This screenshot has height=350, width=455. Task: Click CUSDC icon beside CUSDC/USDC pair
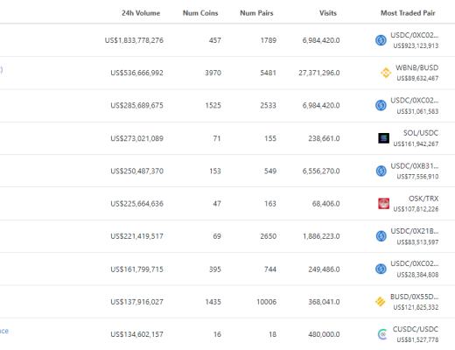(382, 334)
